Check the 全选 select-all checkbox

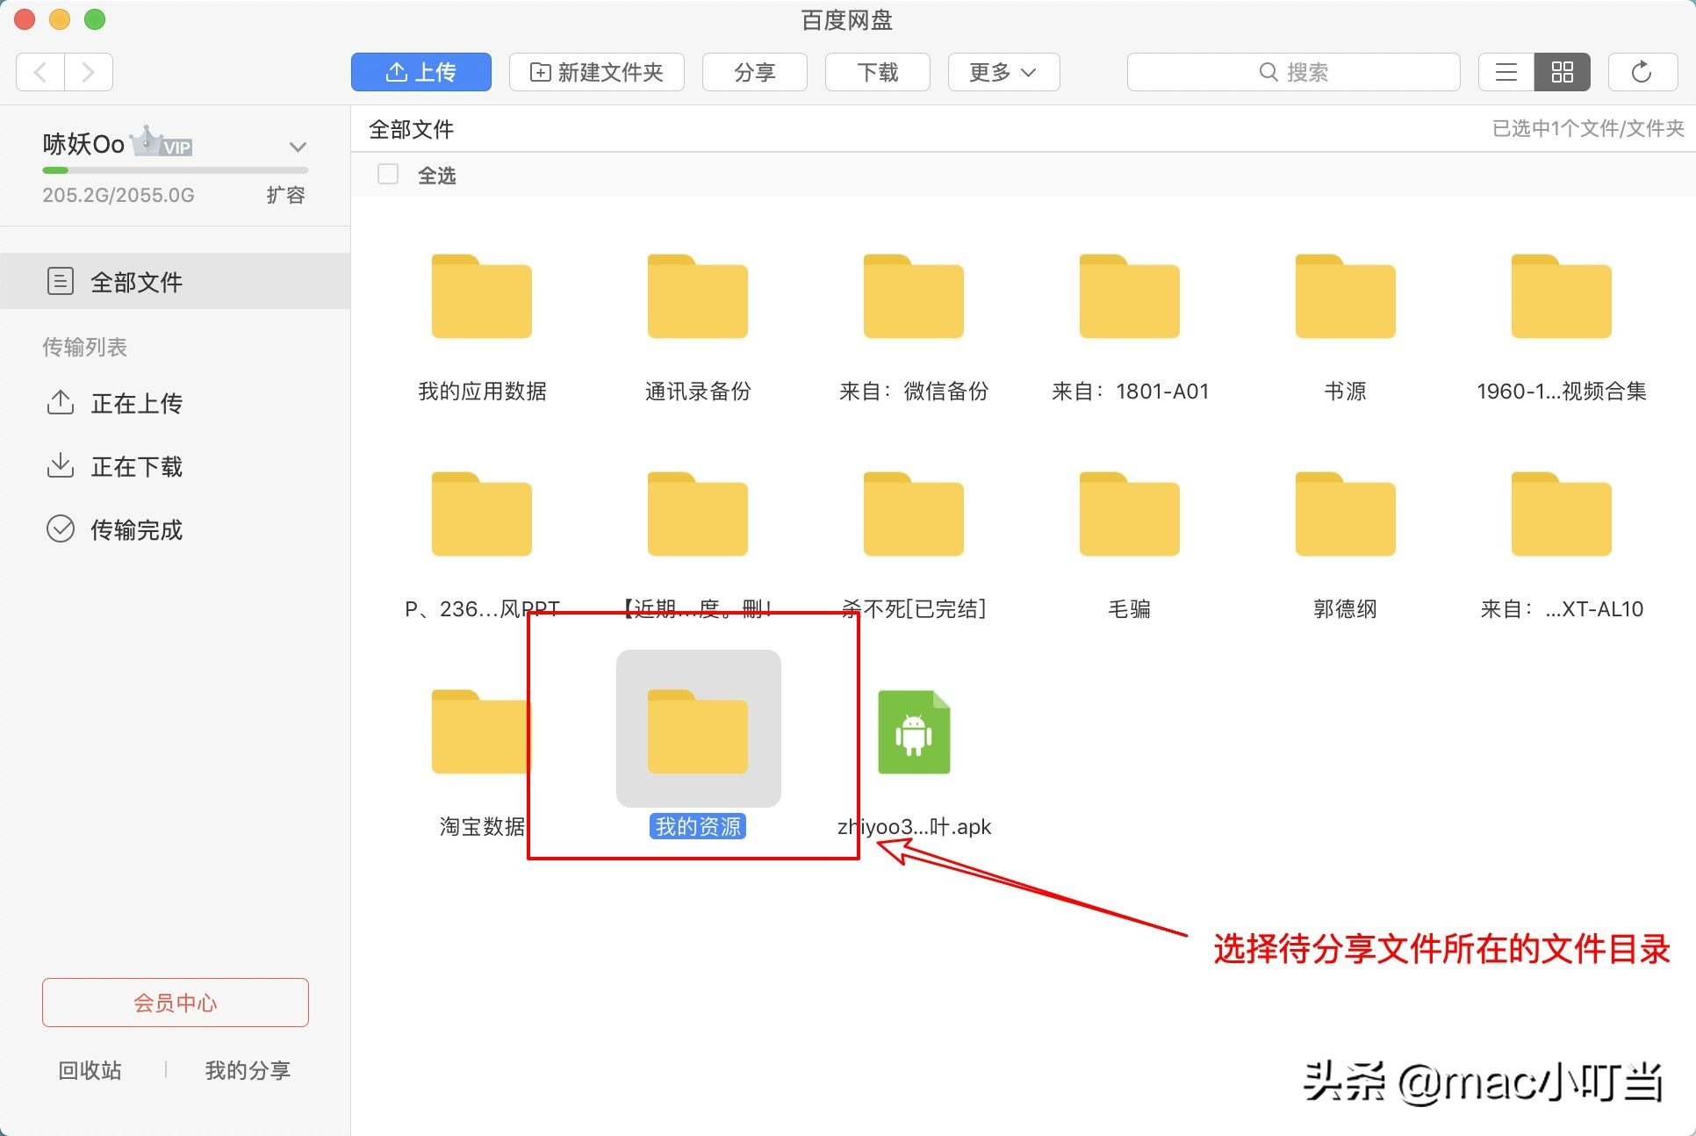click(x=387, y=174)
